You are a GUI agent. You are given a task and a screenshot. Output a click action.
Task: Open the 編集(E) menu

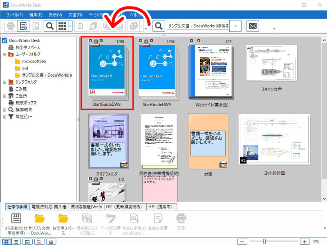pyautogui.click(x=36, y=15)
